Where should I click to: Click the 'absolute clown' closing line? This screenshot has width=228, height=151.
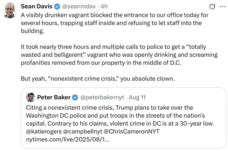[98, 79]
